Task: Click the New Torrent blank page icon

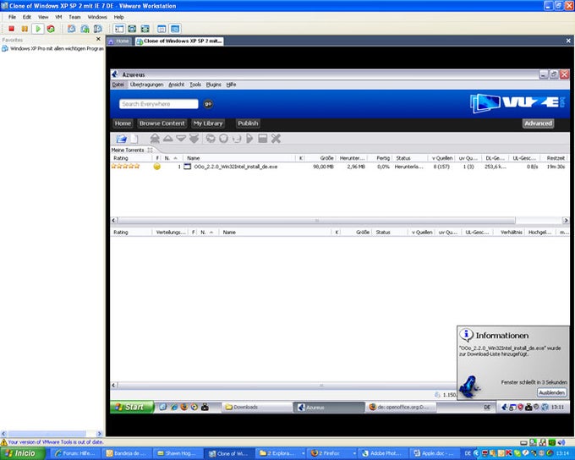Action: [134, 139]
